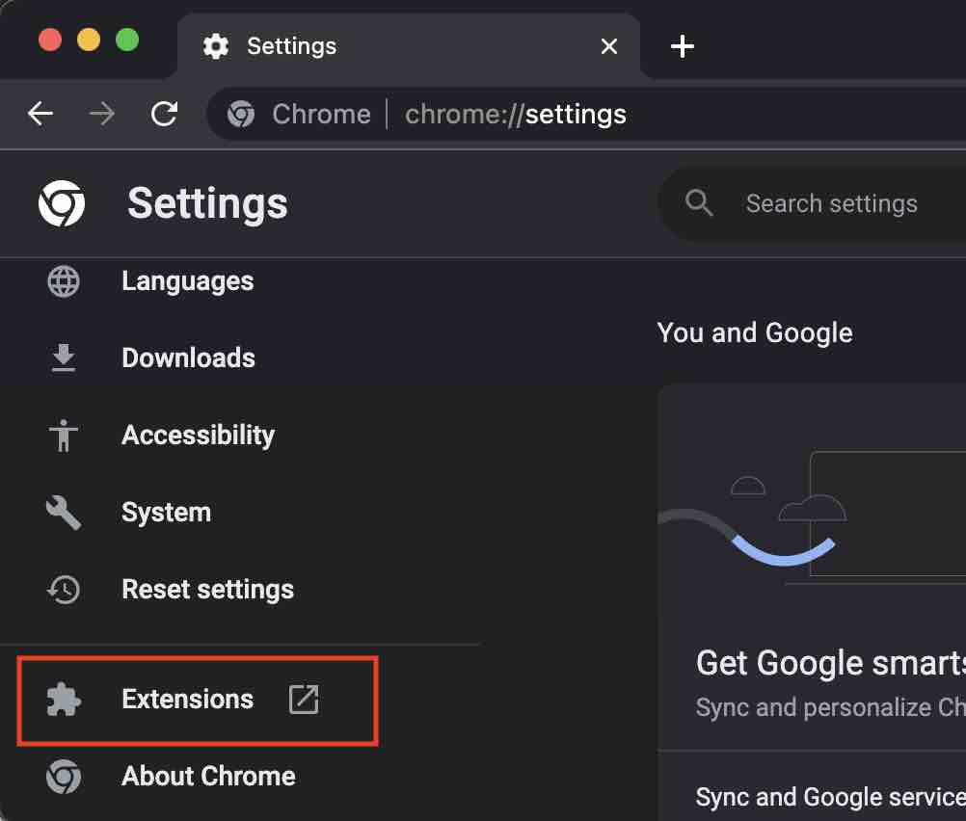Open the About Chrome page

(x=208, y=777)
